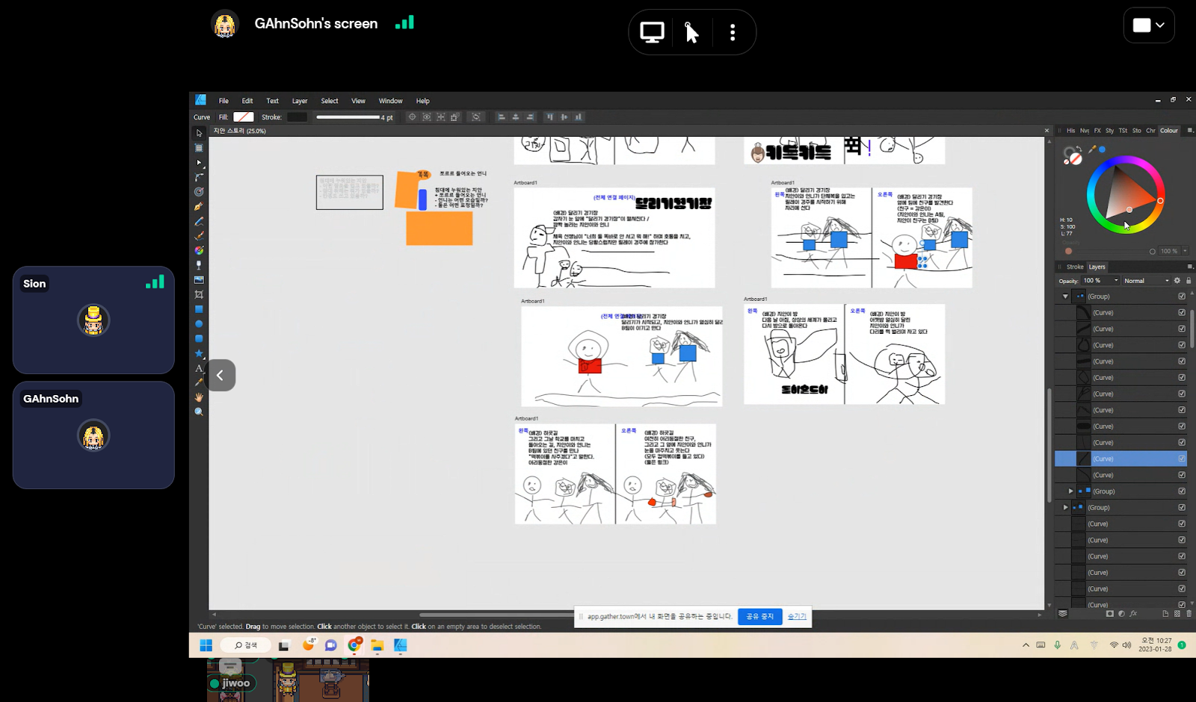Select the Rectangle shape tool
The height and width of the screenshot is (702, 1196).
[x=199, y=309]
